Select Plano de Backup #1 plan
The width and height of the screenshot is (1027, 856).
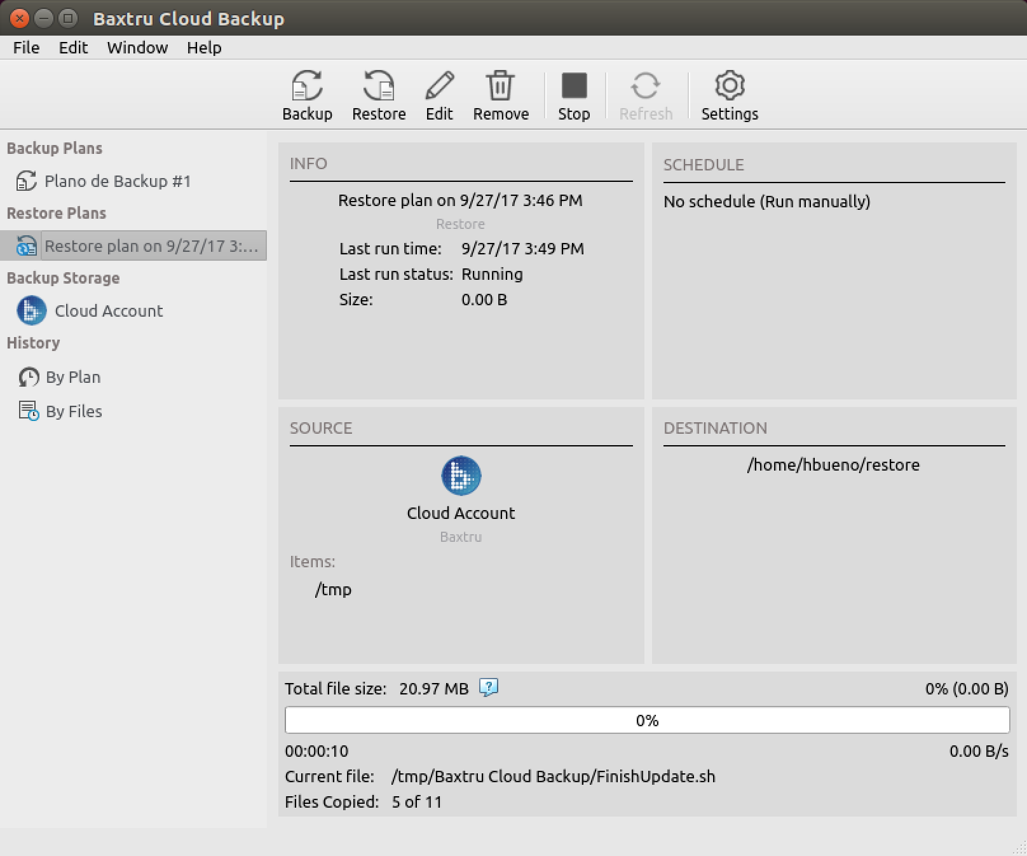[x=118, y=181]
